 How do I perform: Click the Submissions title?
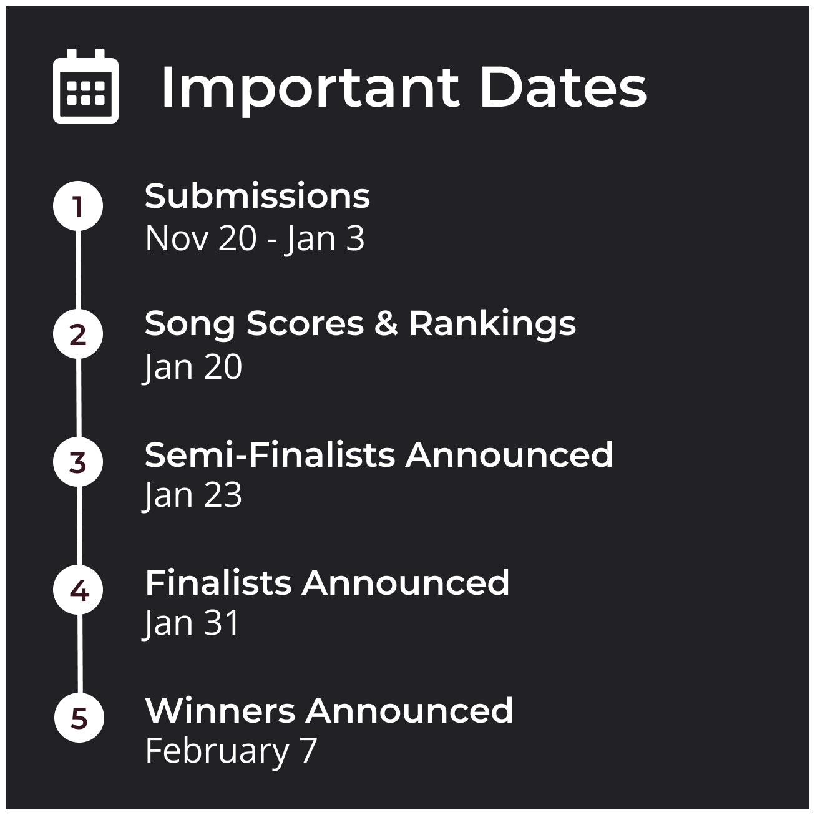257,196
